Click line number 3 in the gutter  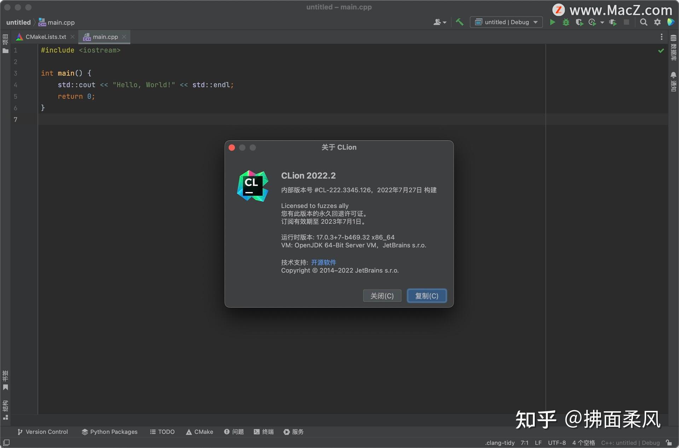(15, 73)
